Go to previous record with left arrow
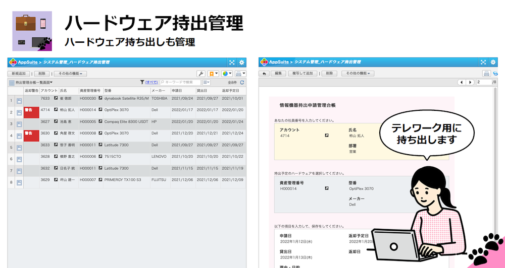Viewport: 505px width, 268px height. coord(462,82)
